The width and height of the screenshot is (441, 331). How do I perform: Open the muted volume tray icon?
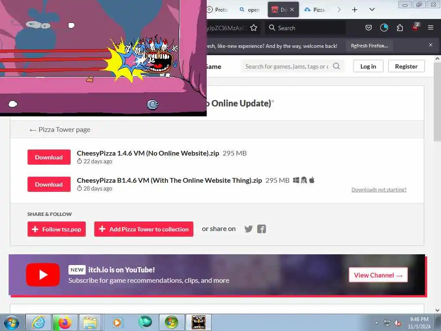pyautogui.click(x=398, y=323)
